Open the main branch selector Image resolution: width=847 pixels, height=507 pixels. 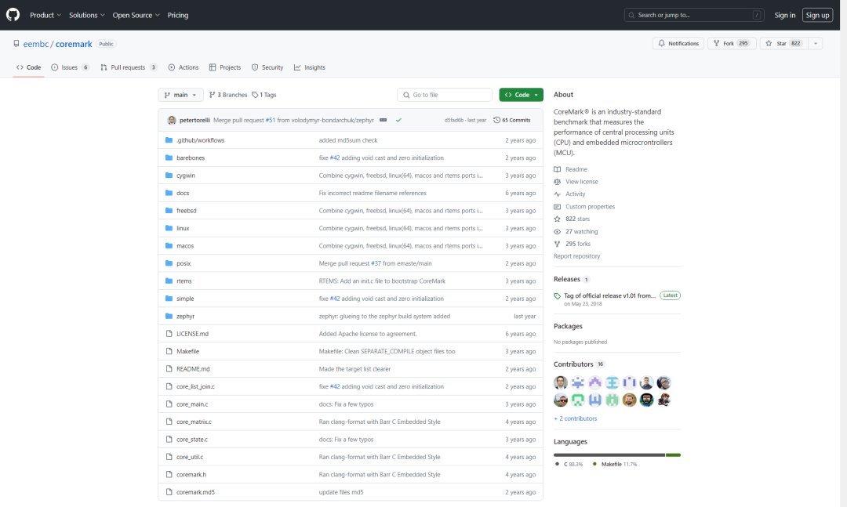(180, 95)
